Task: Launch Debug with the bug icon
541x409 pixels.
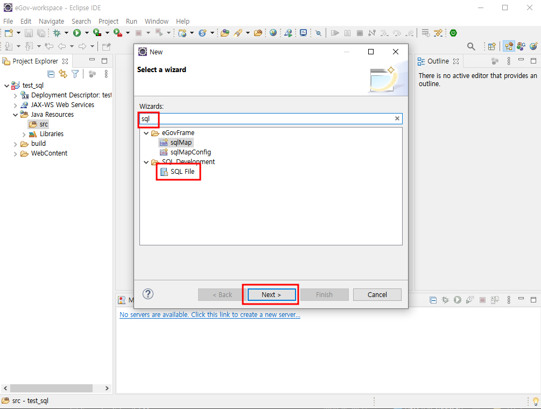Action: coord(57,33)
